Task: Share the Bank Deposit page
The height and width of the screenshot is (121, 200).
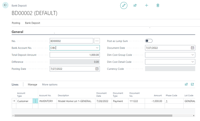Action: [x=135, y=5]
